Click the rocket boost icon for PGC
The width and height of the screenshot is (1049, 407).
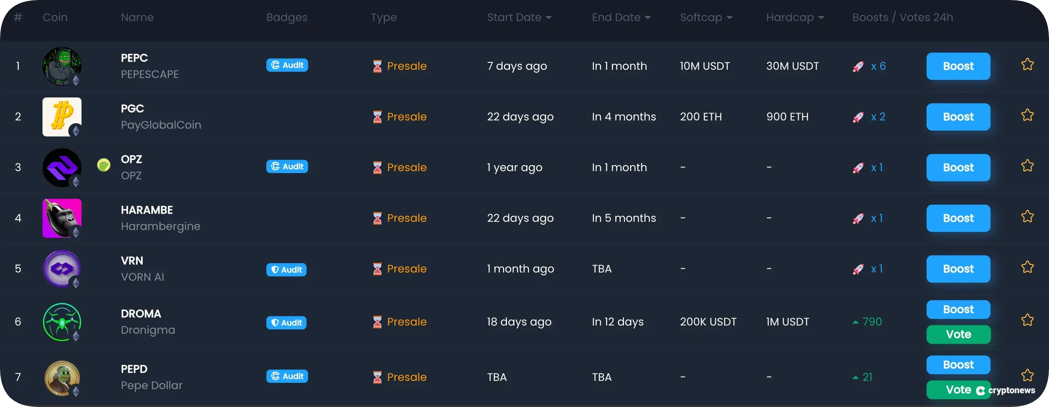point(858,117)
